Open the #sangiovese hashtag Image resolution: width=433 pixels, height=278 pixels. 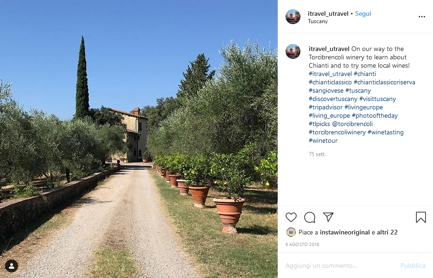[x=326, y=90]
